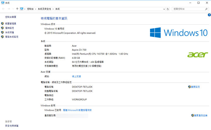Click 安裝的記憶體 (RAM) label
This screenshot has height=130, width=211.
55,58
